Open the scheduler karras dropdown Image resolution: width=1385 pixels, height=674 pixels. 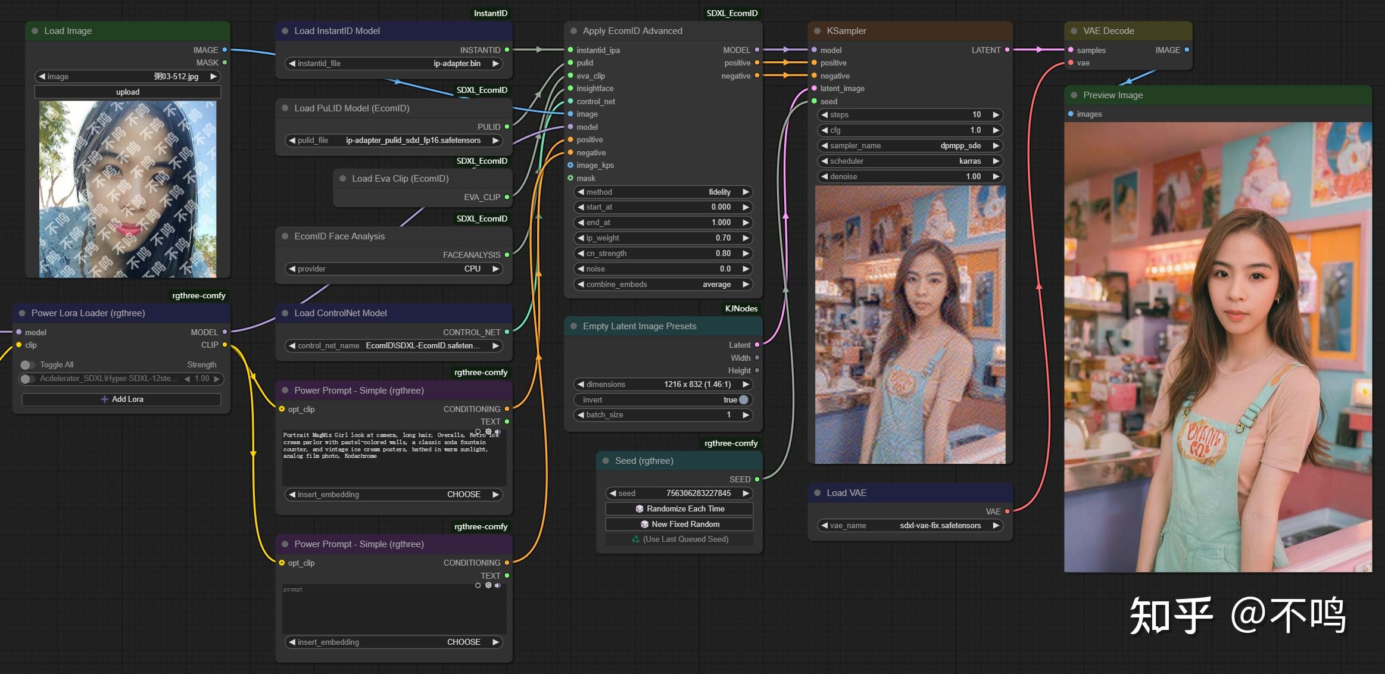point(910,161)
